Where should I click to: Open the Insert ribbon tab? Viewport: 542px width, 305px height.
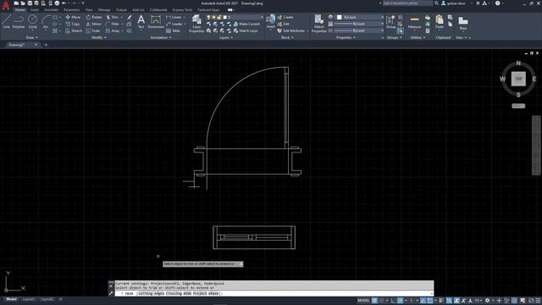(x=35, y=10)
